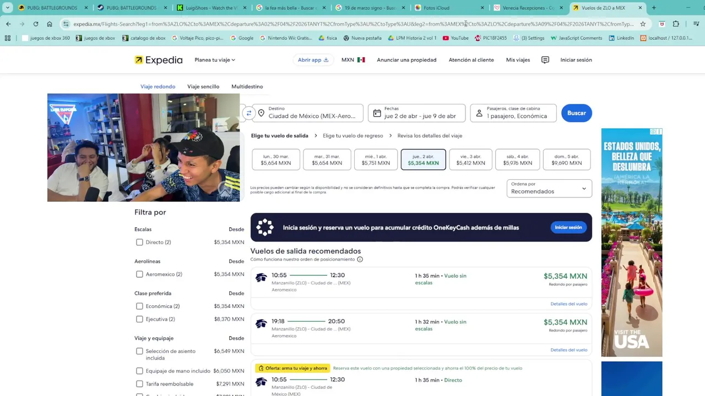The height and width of the screenshot is (396, 705).
Task: Open the MXN currency and region selector
Action: tap(353, 60)
